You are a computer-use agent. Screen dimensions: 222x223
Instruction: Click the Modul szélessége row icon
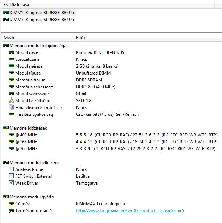pos(12,93)
